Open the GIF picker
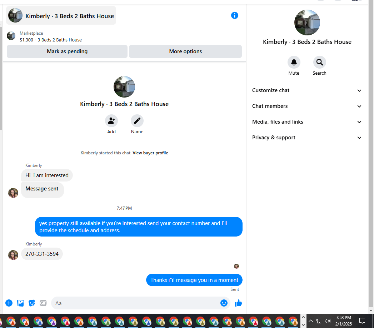The width and height of the screenshot is (374, 328). pos(43,303)
